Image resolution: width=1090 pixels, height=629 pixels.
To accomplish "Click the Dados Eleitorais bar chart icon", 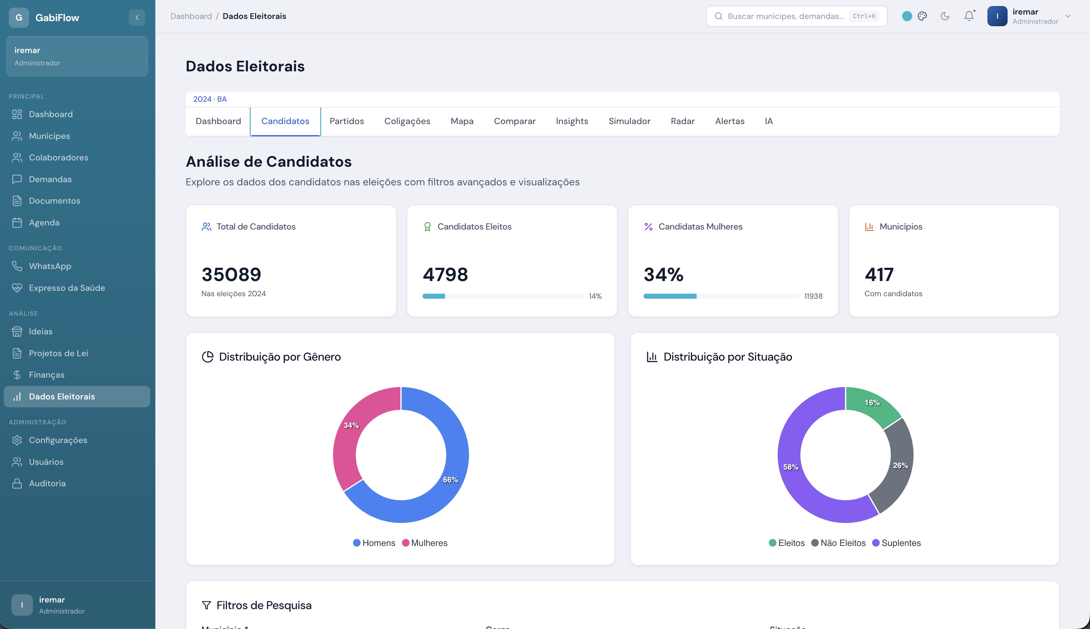I will click(17, 397).
